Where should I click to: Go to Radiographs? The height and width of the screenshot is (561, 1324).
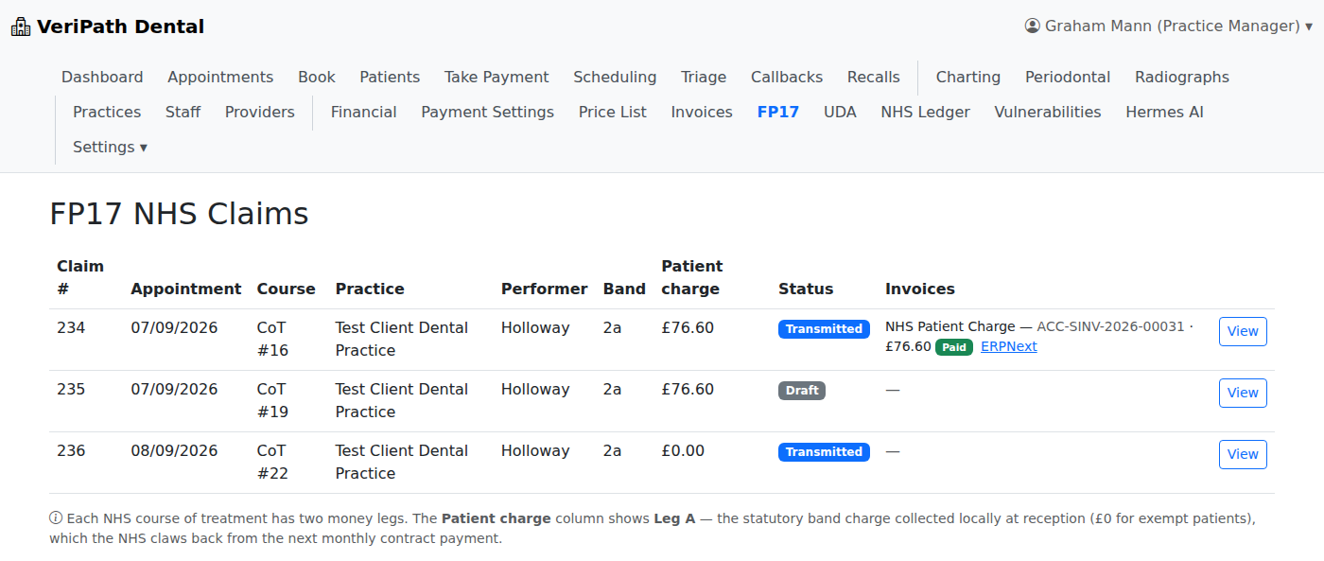click(1182, 77)
